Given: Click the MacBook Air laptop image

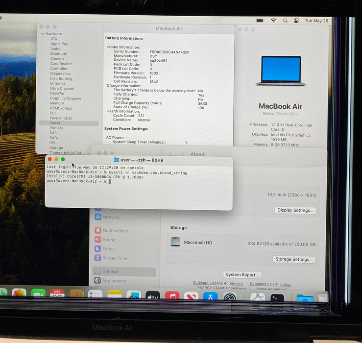Looking at the screenshot, I should point(281,71).
